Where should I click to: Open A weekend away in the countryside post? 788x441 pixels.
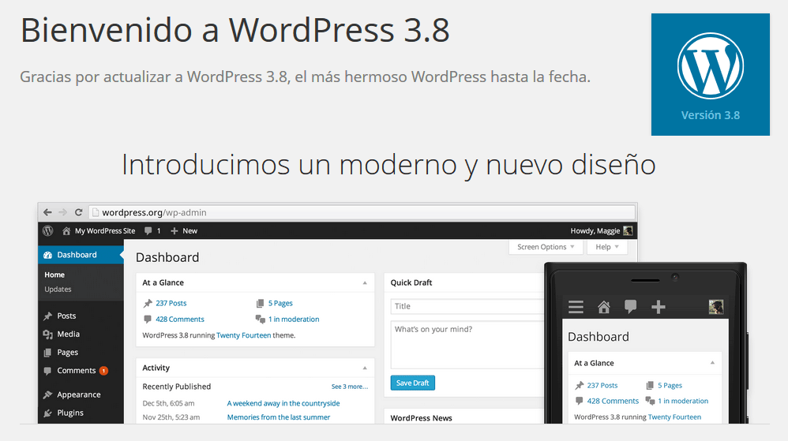point(283,403)
